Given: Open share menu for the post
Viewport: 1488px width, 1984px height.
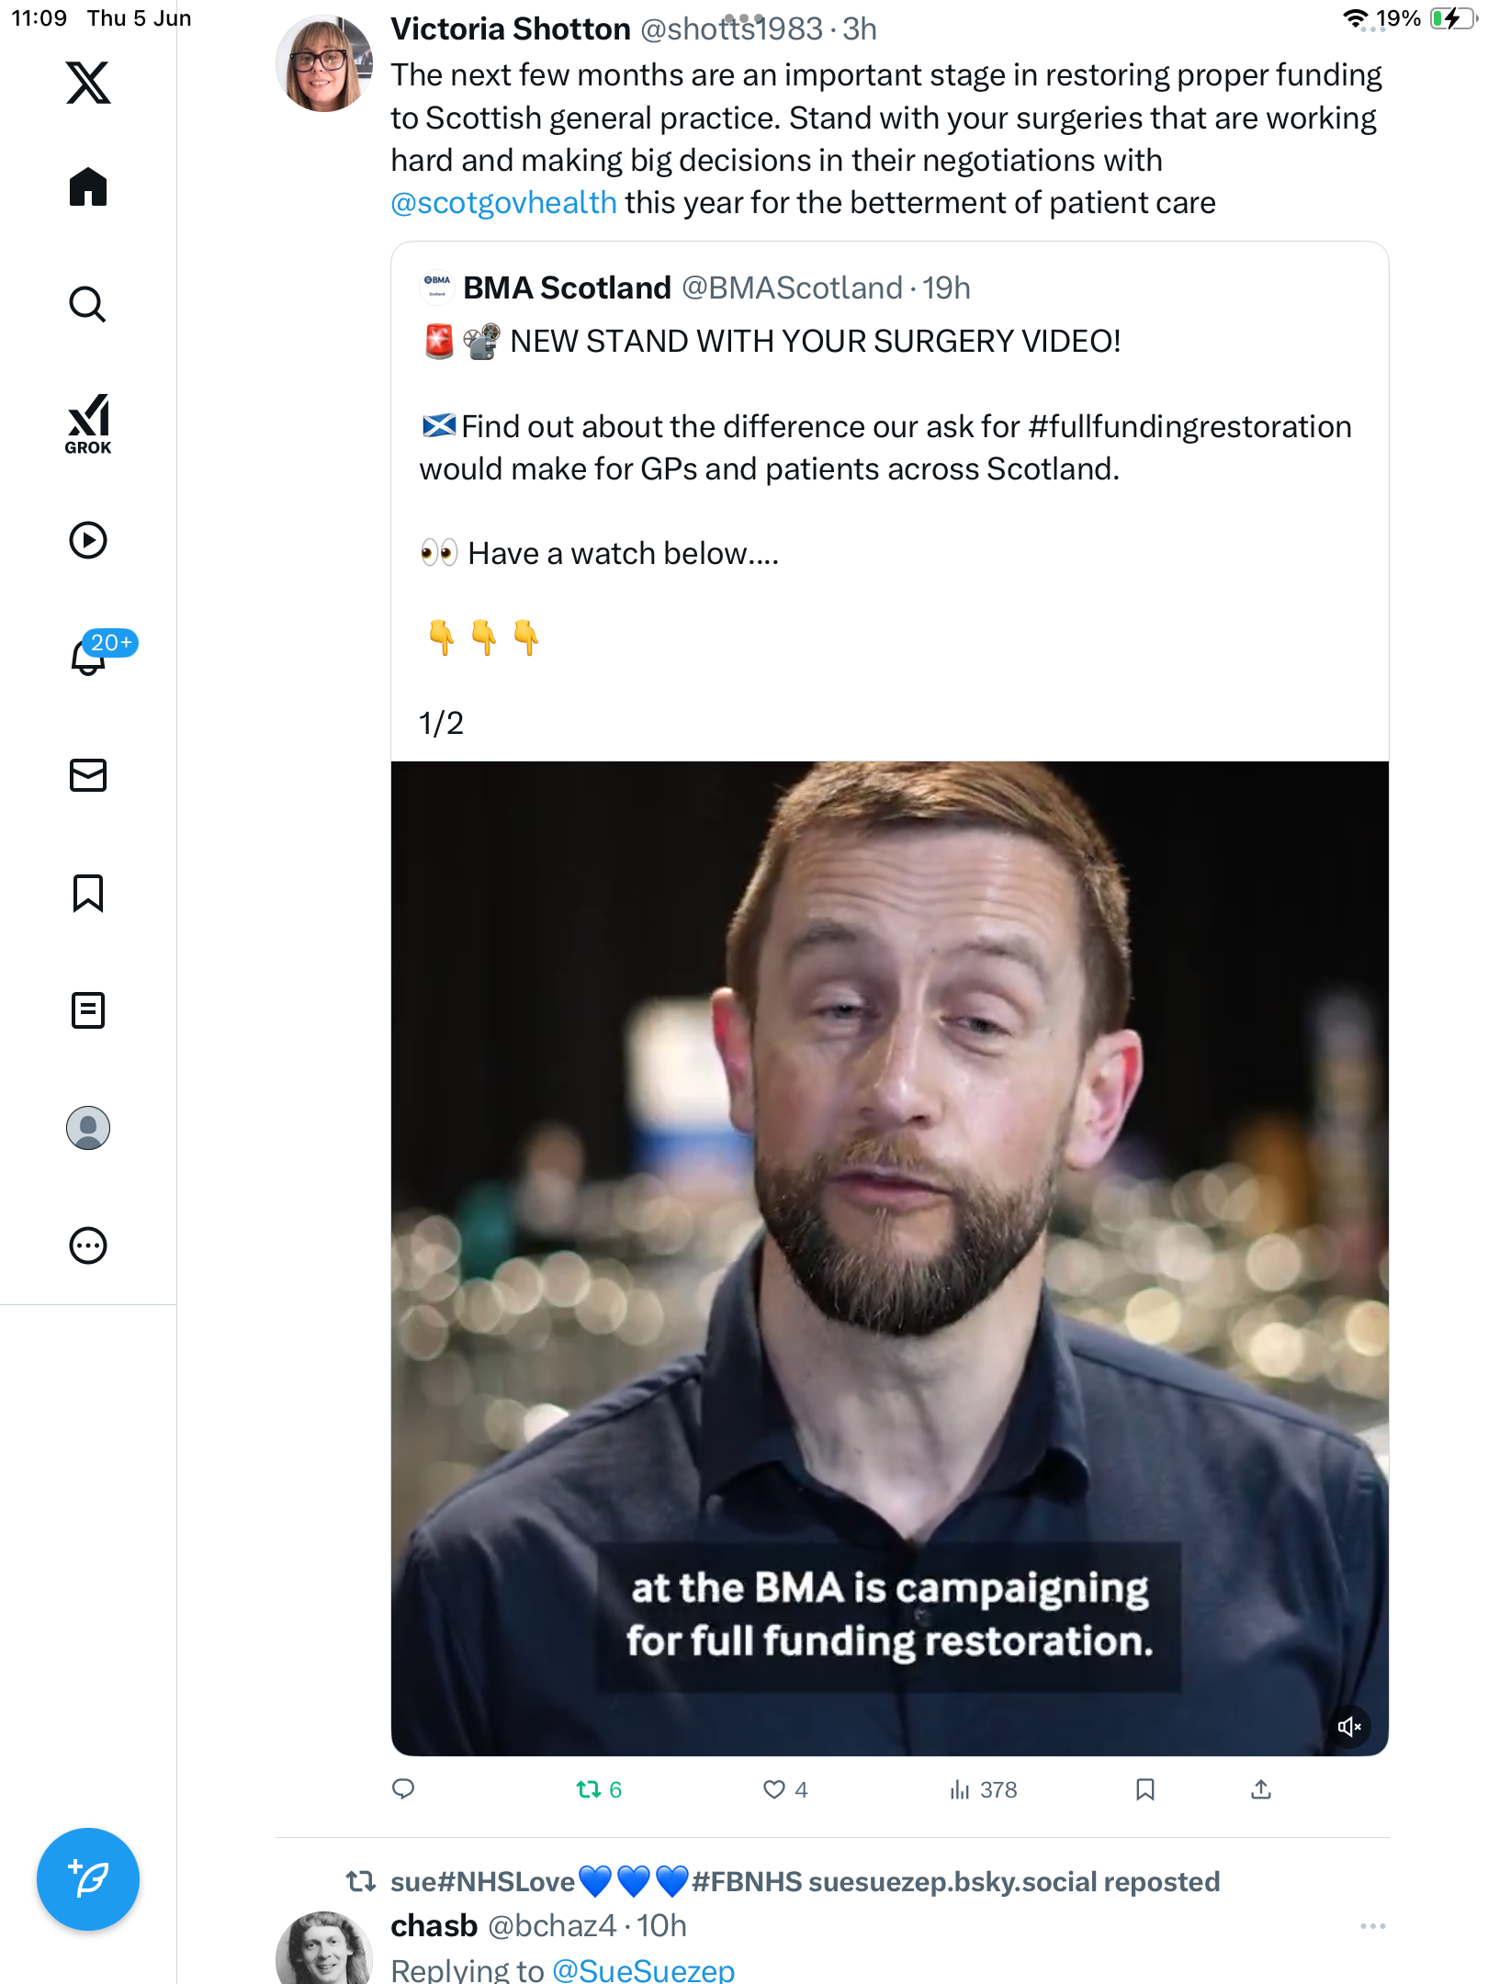Looking at the screenshot, I should (x=1261, y=1789).
